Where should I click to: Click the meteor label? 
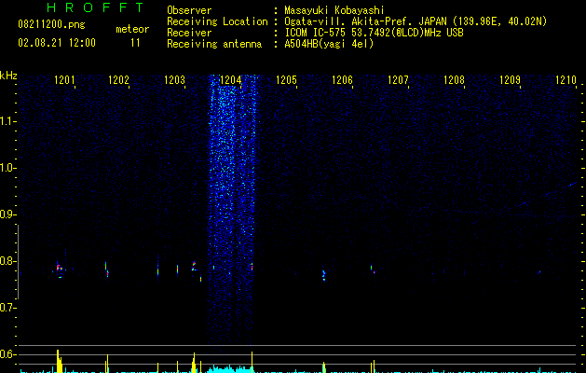click(132, 29)
